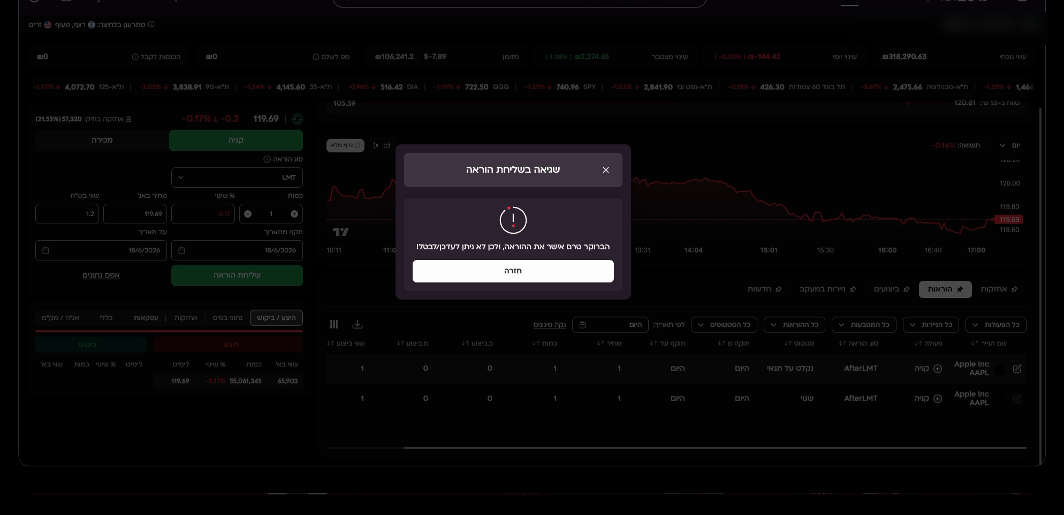Open the כל המטבעות filter dropdown
This screenshot has height=515, width=1064.
[864, 325]
